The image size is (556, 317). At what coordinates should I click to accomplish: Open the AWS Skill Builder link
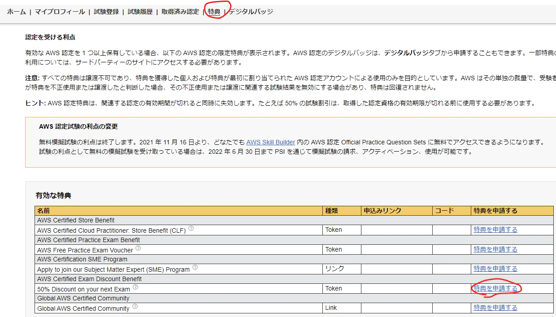[270, 142]
